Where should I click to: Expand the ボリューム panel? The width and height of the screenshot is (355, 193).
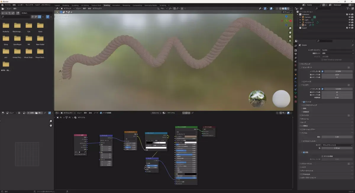(304, 119)
